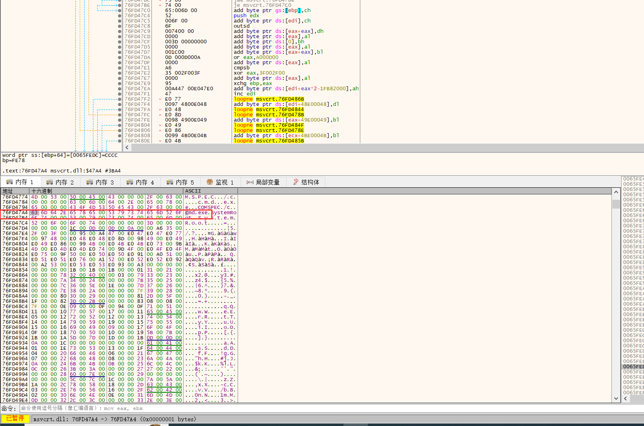Viewport: 644px width, 426px height.
Task: Click the jump-up arrow before bytes E0 86
Action: click(x=160, y=130)
